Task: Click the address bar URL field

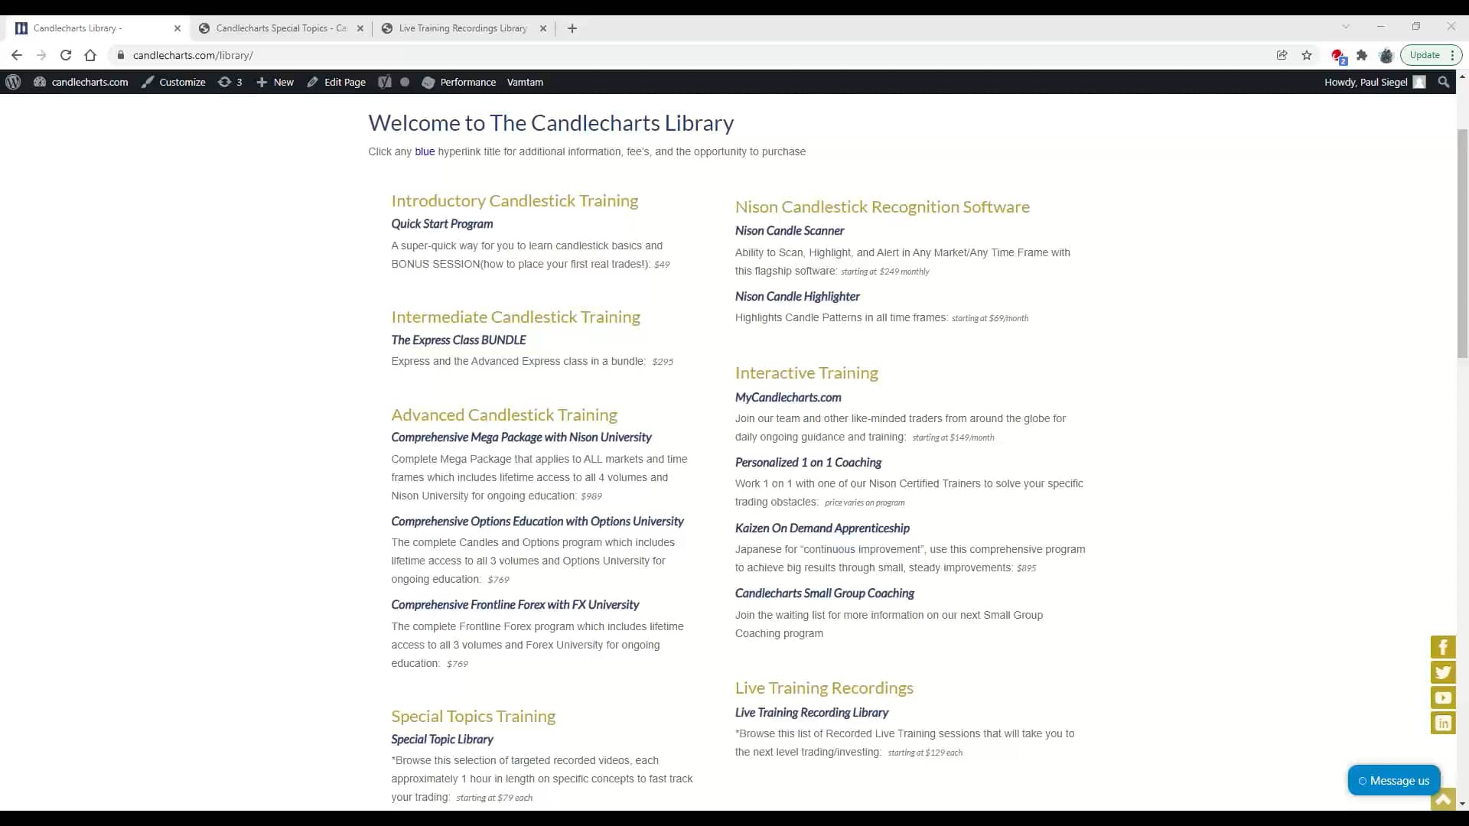Action: pos(689,55)
